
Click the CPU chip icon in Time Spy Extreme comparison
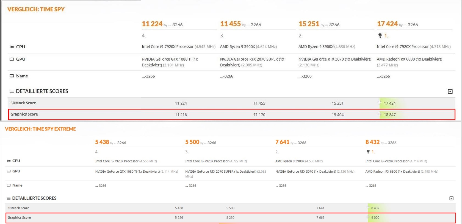point(9,161)
